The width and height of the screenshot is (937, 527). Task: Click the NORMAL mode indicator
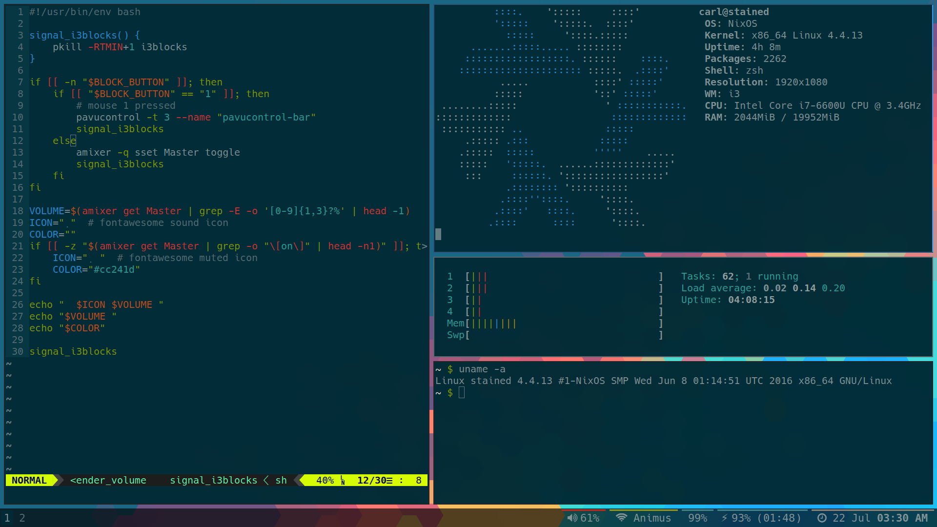click(28, 480)
